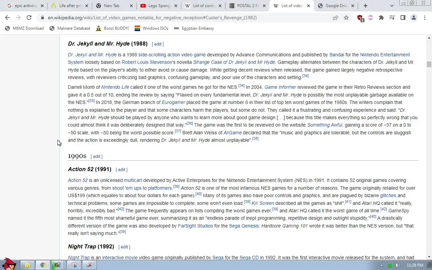Open the Bonzi BUDDY! bookmark
Viewport: 432px width, 270px height.
pyautogui.click(x=112, y=28)
